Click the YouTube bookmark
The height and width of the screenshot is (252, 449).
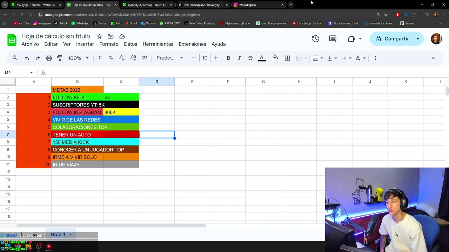pyautogui.click(x=21, y=23)
